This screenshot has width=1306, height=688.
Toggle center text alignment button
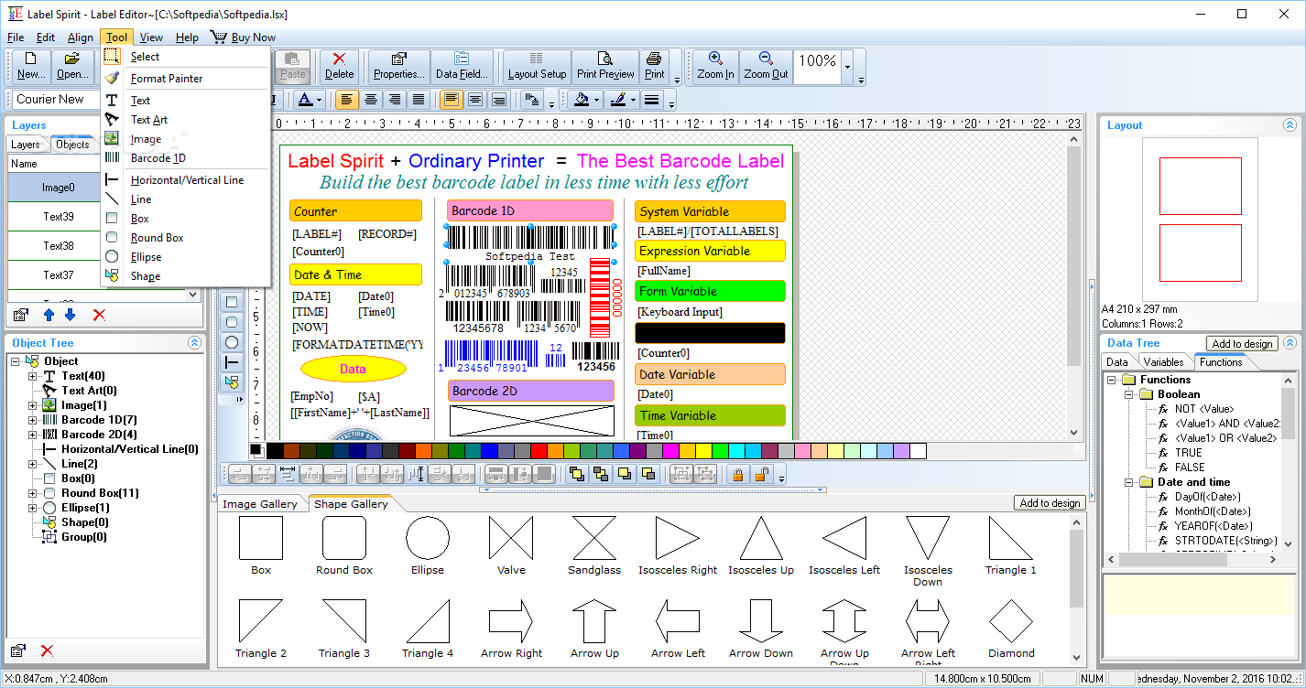coord(370,100)
